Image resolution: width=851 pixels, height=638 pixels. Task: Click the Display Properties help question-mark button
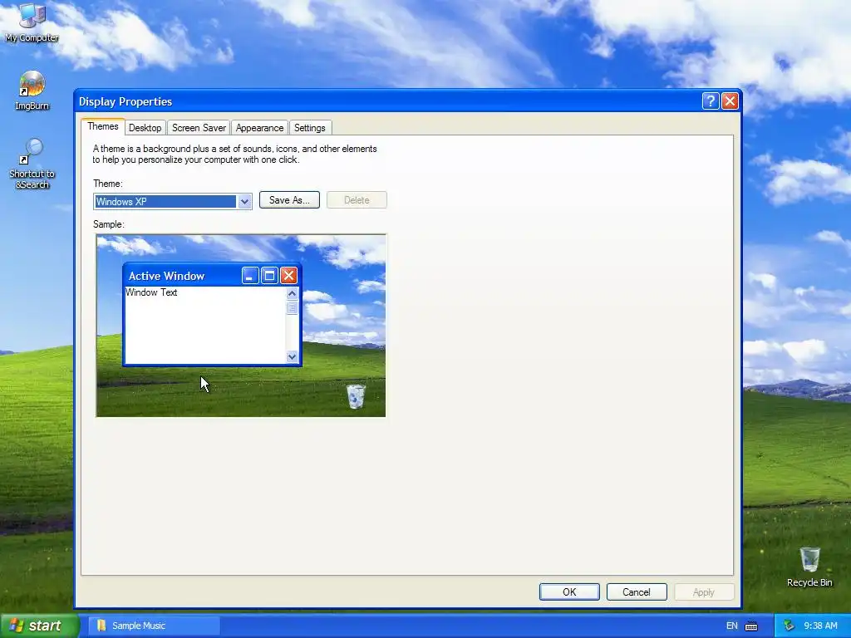[711, 101]
